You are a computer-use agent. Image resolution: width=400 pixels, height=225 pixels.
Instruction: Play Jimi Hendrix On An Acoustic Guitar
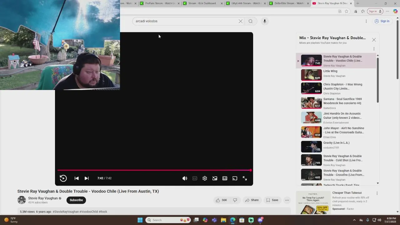336,118
